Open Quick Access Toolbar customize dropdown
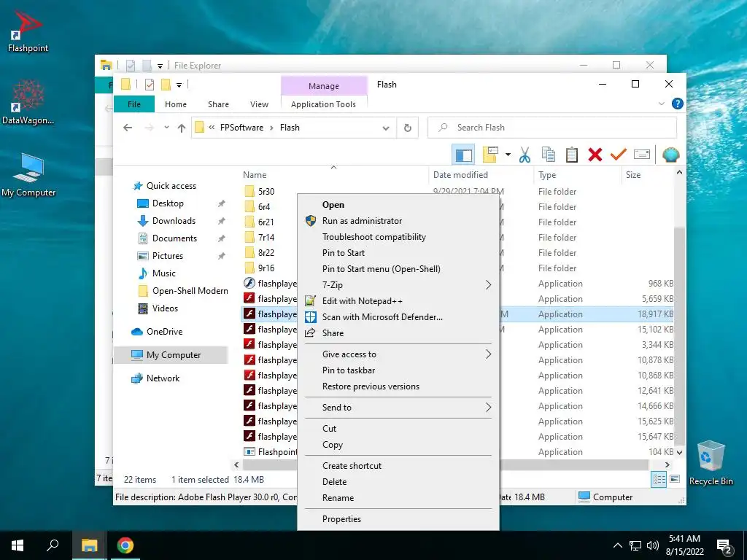Viewport: 747px width, 560px height. (x=179, y=85)
